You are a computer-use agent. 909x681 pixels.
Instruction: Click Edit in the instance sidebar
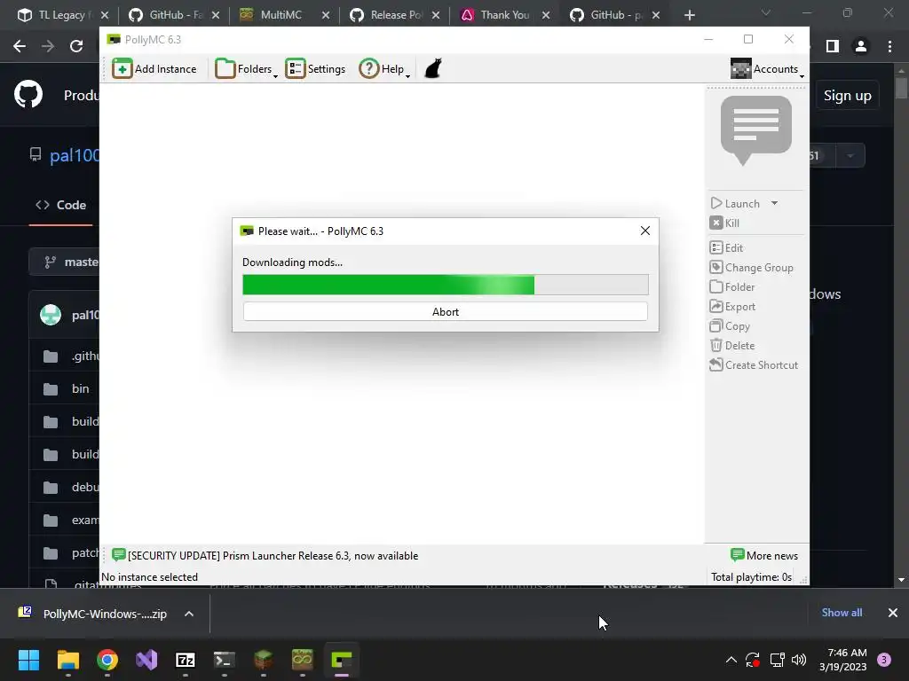click(726, 248)
